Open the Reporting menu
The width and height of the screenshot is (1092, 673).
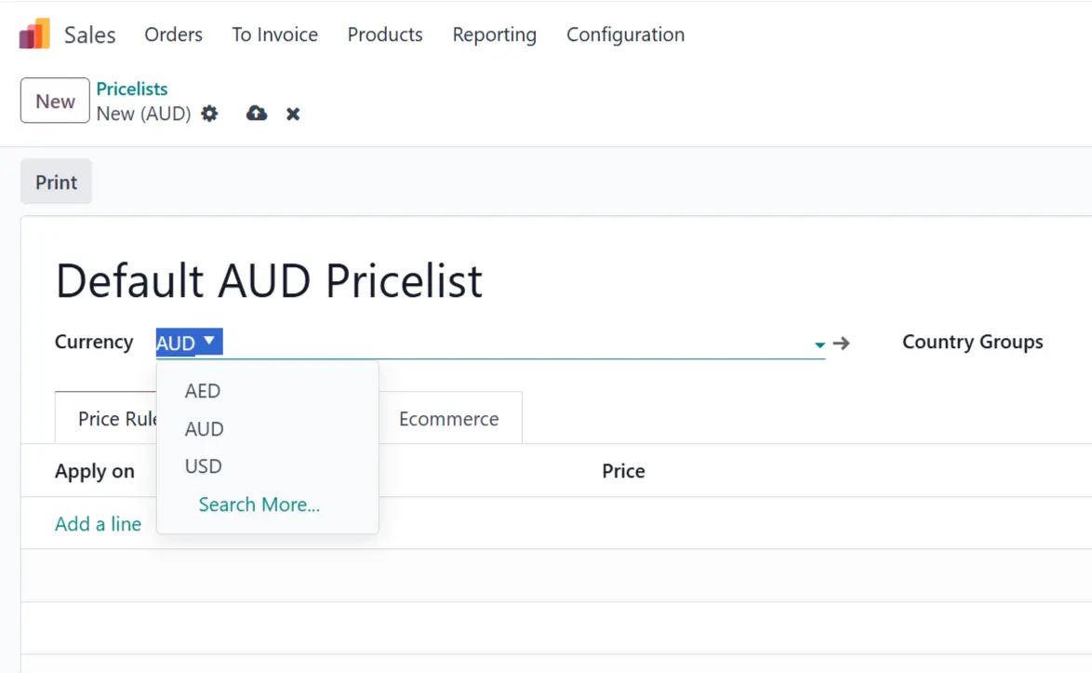tap(495, 34)
